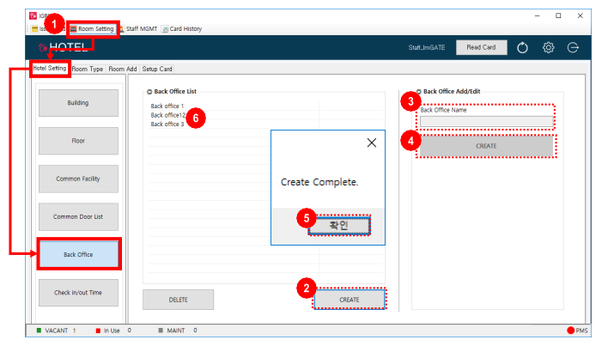This screenshot has width=602, height=346.
Task: Click the Staff_ImGATE user label
Action: coord(427,47)
